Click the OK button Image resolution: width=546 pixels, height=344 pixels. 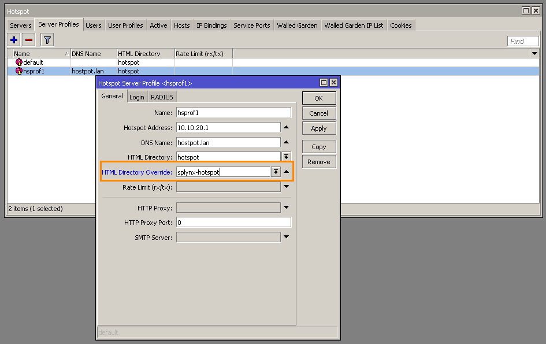coord(318,98)
